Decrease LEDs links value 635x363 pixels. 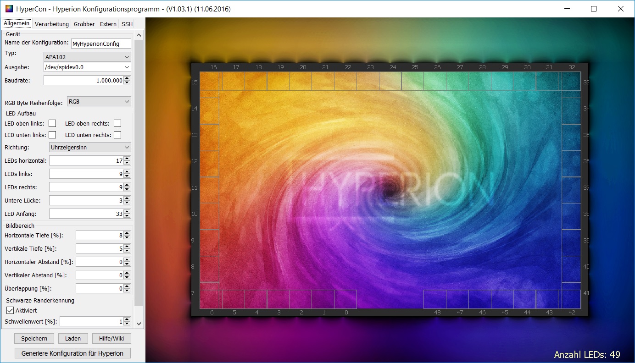click(x=127, y=176)
